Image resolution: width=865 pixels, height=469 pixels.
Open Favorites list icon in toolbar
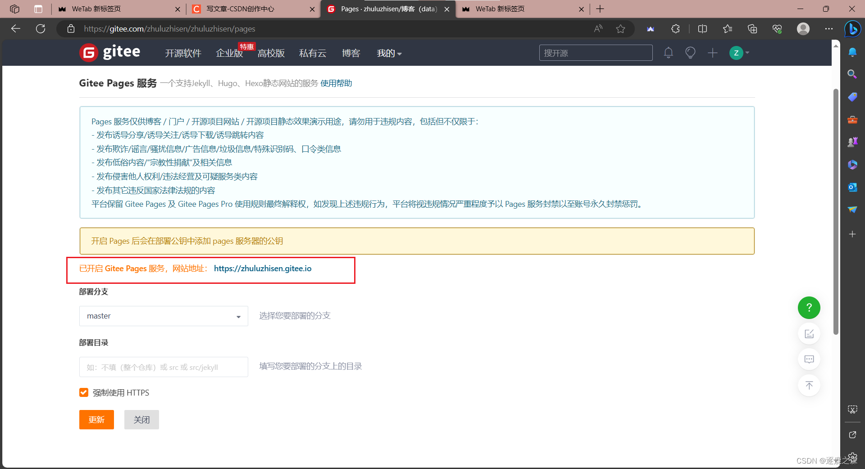tap(727, 29)
